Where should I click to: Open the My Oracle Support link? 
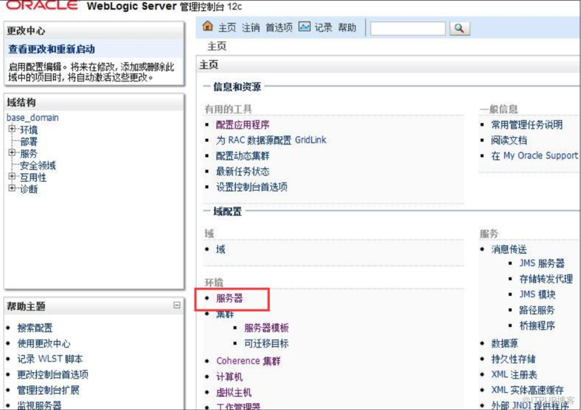pos(535,156)
